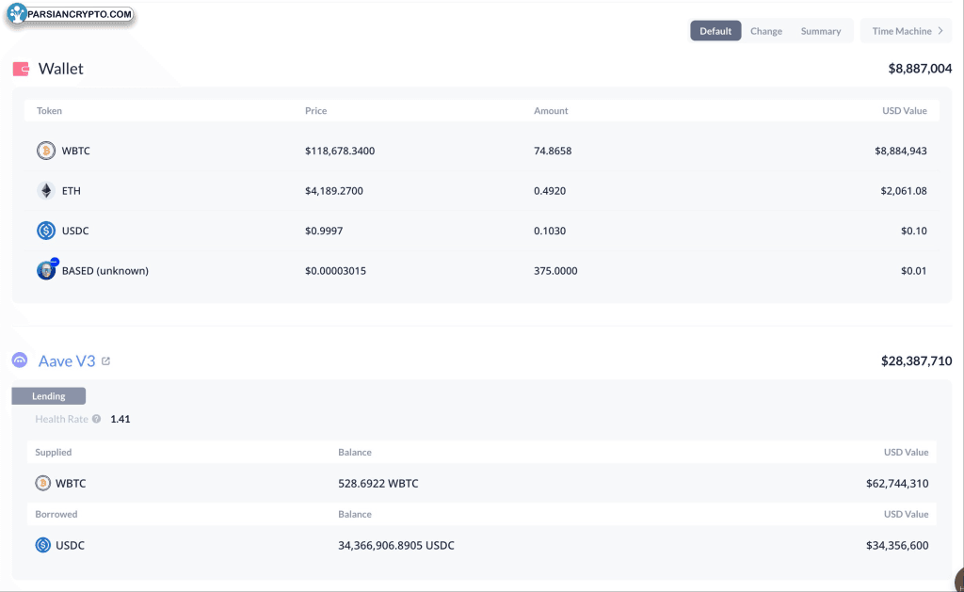Open the Aave V3 title link
The image size is (964, 592).
[67, 360]
